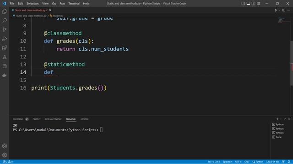The height and width of the screenshot is (164, 293).
Task: Click the @staticmethod decorator on line 13
Action: click(64, 64)
